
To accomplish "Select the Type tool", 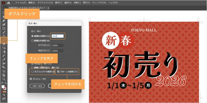I will tap(4, 36).
